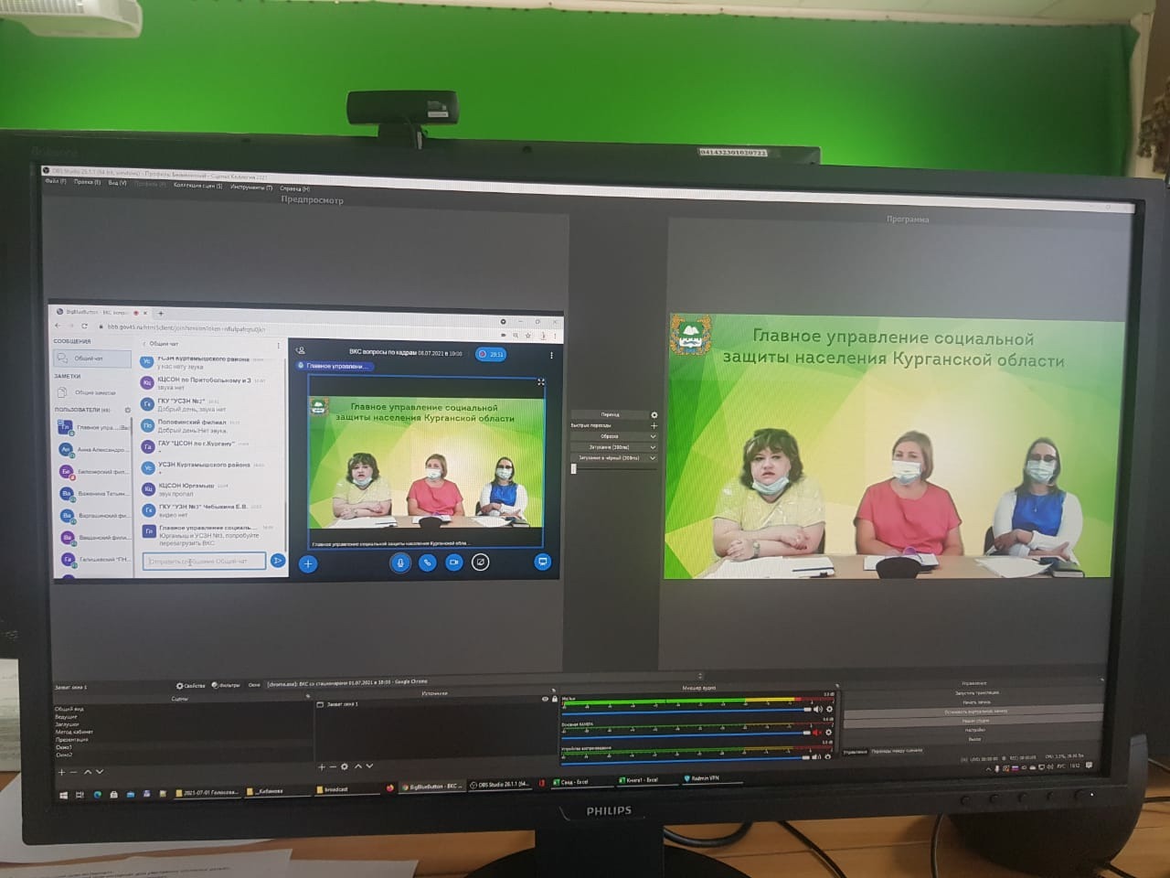Unmute the muted camera audio speaker icon

click(816, 733)
